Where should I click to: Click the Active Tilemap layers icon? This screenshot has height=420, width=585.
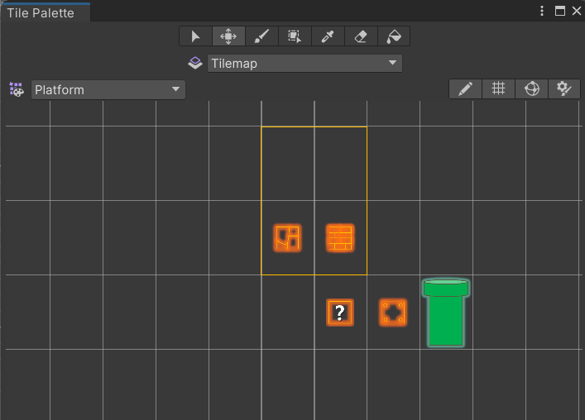coord(195,63)
